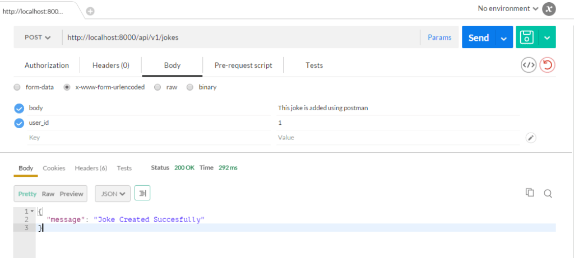The image size is (574, 258).
Task: Select the form-data radio button
Action: 17,87
